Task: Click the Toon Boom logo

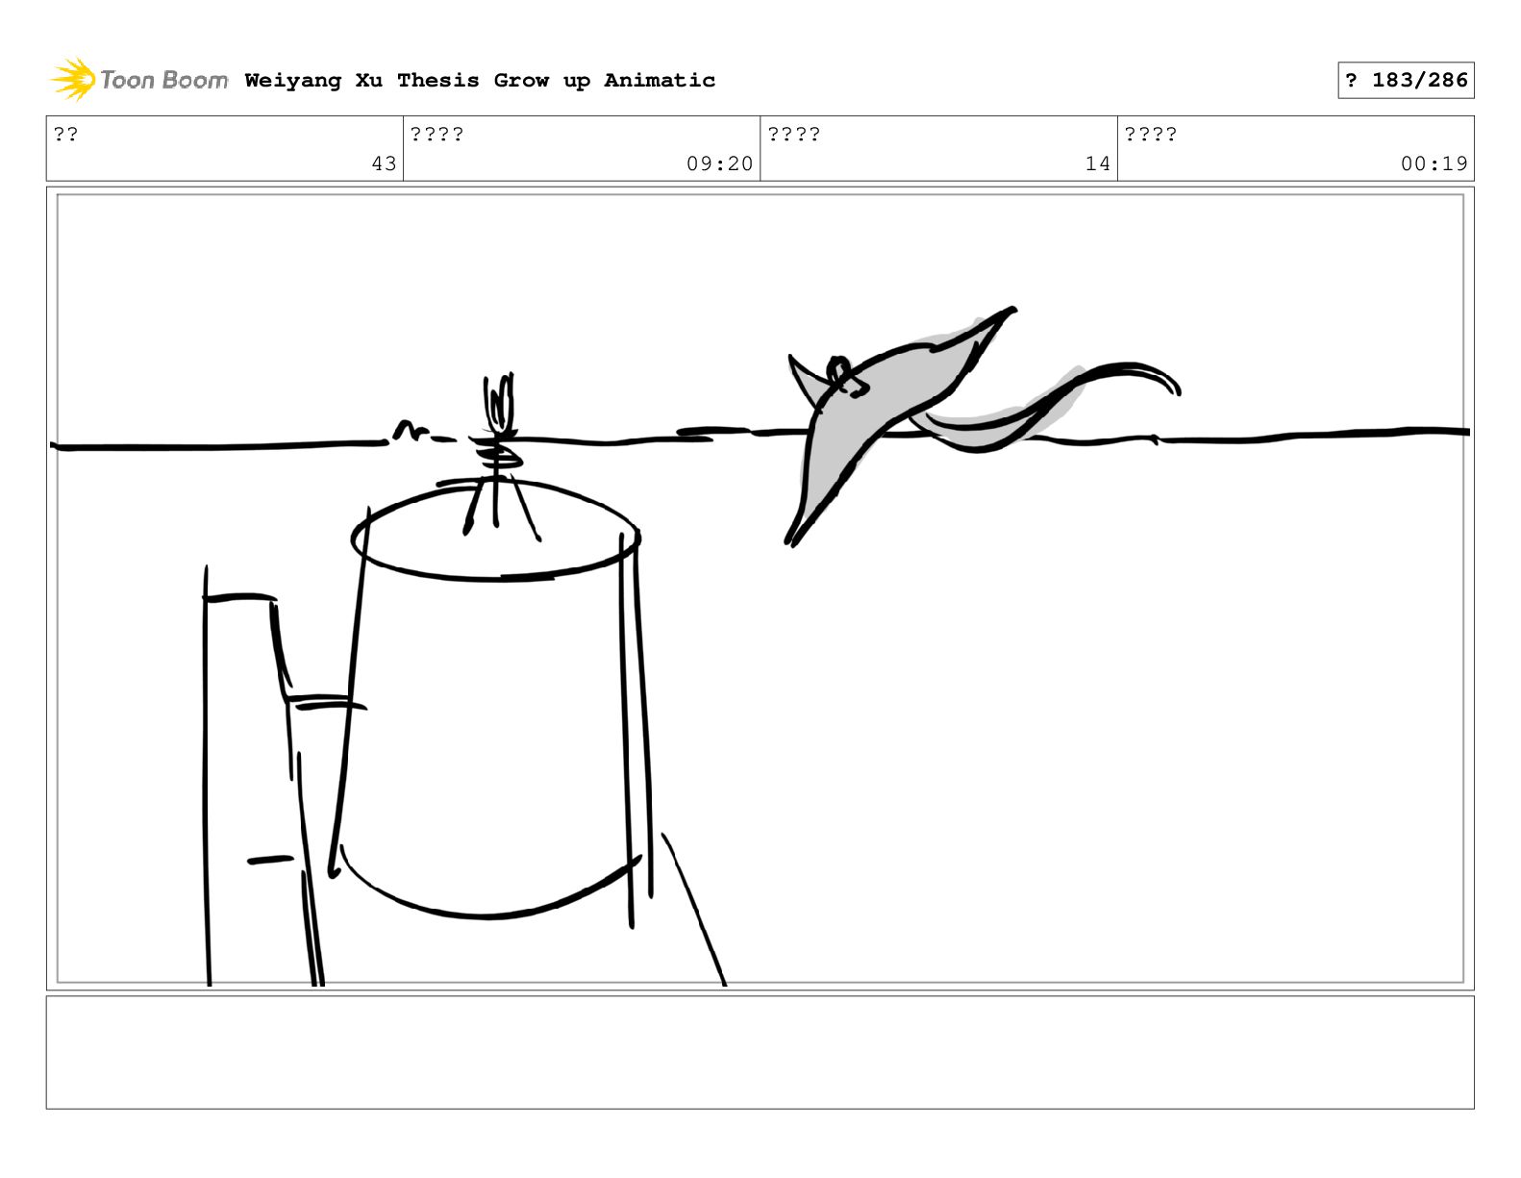Action: click(139, 80)
